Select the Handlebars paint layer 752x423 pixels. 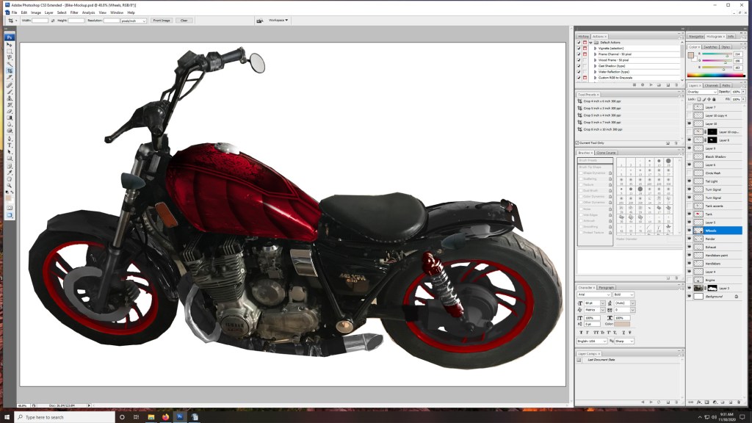[x=716, y=255]
